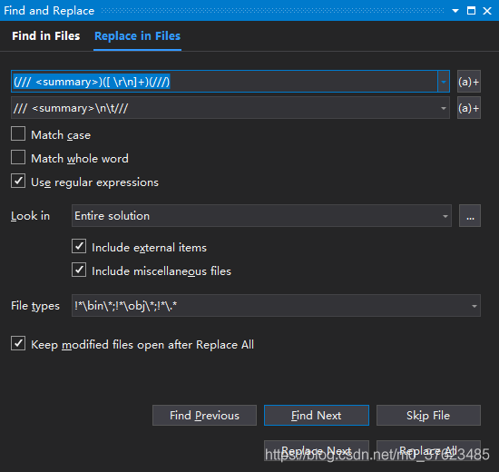Enable the Match case checkbox
Screen dimensions: 499x472
pos(18,133)
